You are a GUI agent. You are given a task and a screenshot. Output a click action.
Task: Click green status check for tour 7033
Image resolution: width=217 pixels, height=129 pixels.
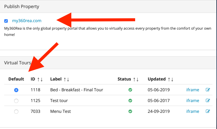[x=130, y=111]
